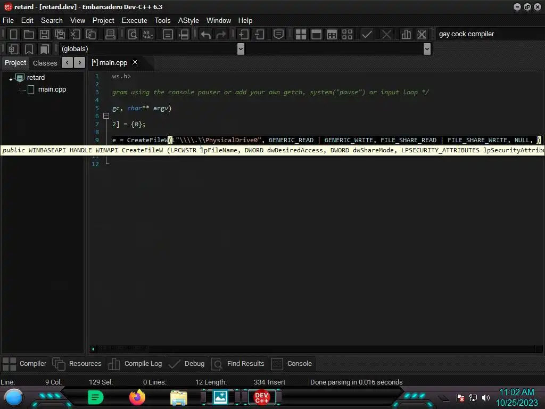Viewport: 545px width, 409px height.
Task: Open the compiler set selector combo box
Action: (490, 34)
